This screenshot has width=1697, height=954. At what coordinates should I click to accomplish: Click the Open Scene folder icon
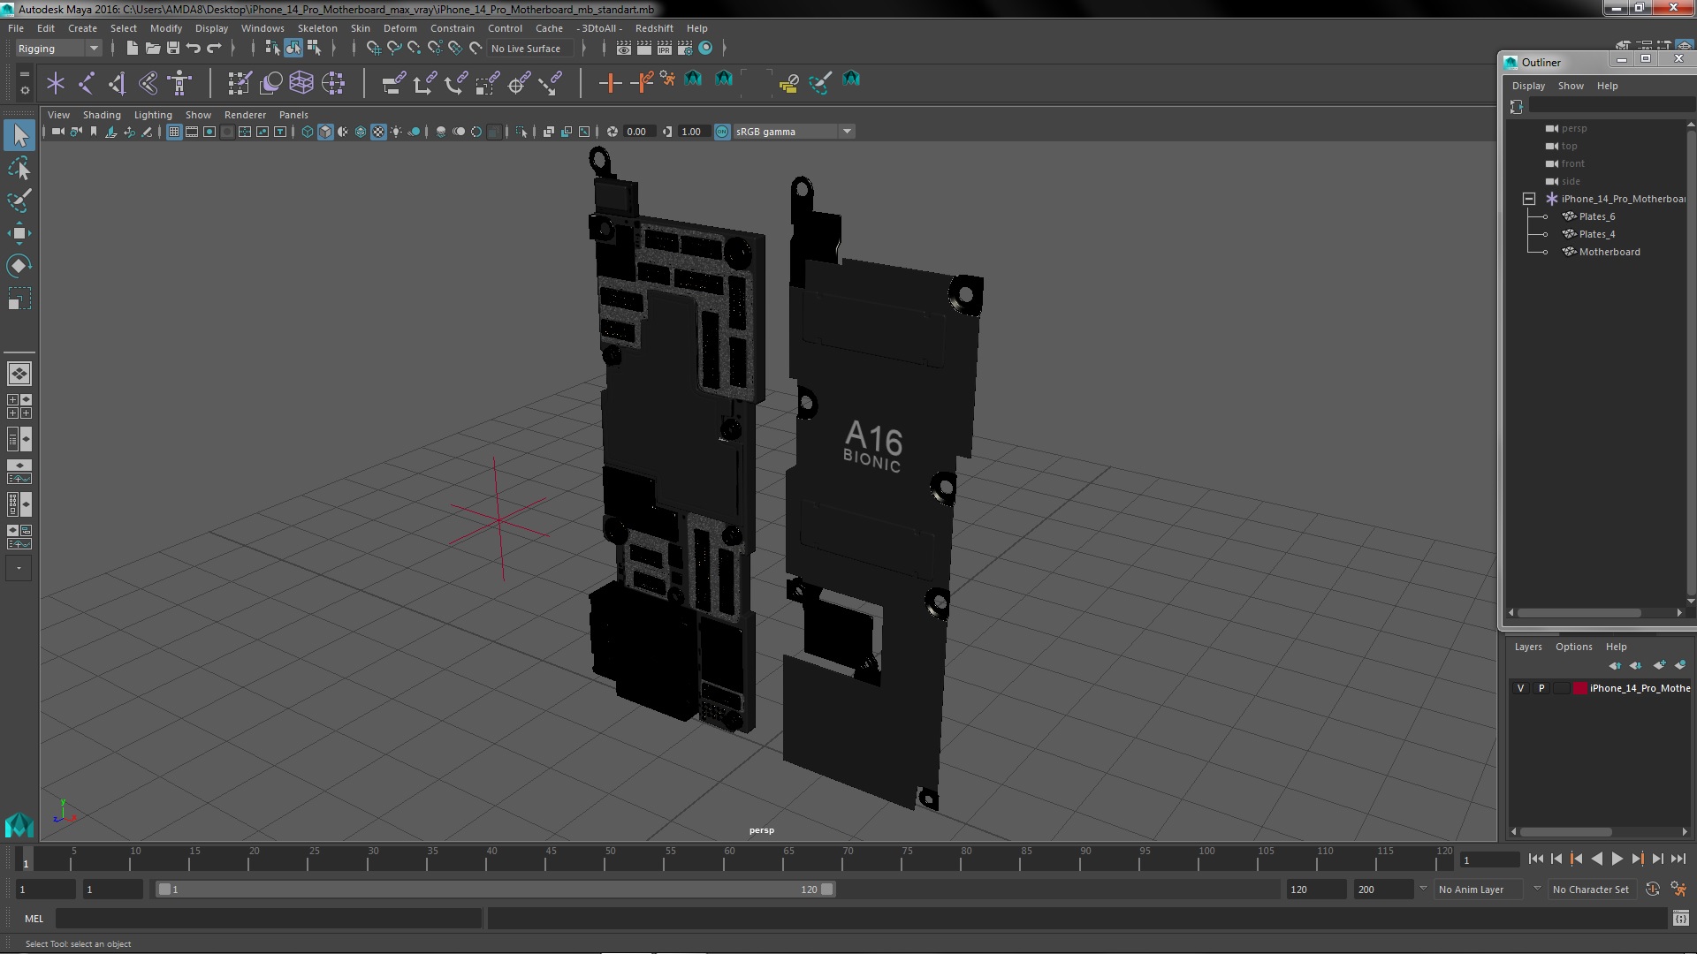click(x=152, y=49)
